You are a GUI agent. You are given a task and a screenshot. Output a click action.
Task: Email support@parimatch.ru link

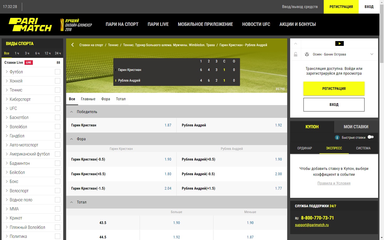point(312,225)
